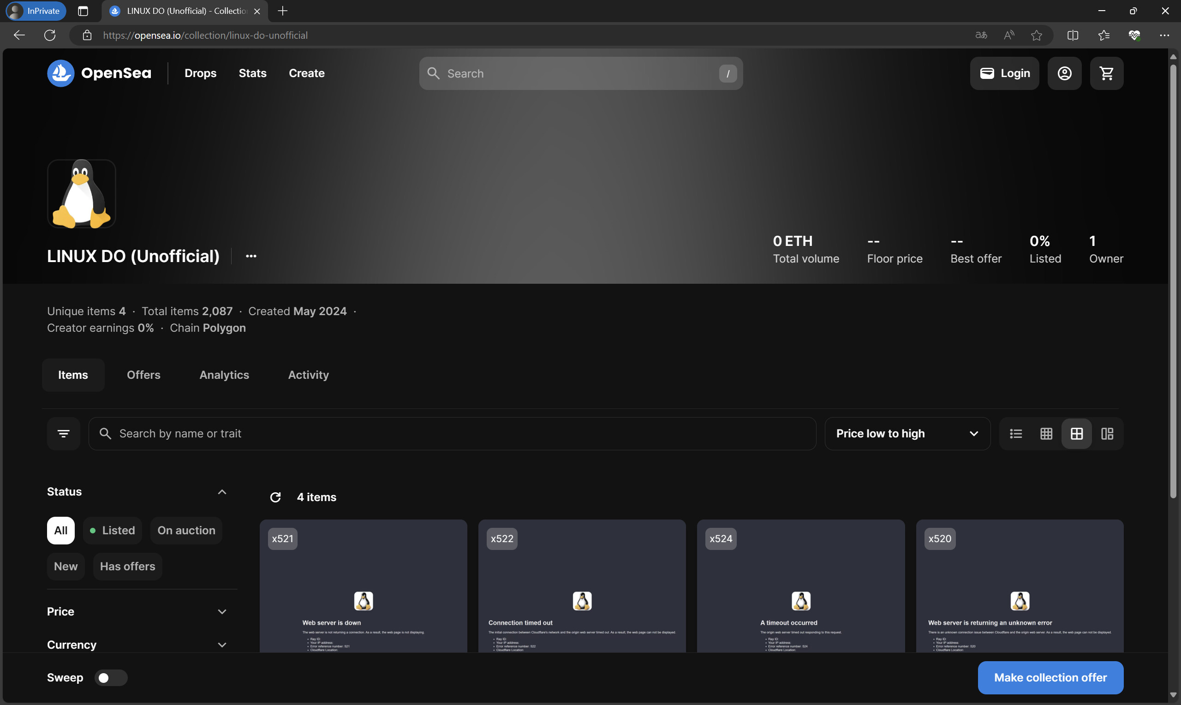Click the filter toggle icon beside search
The width and height of the screenshot is (1181, 705).
[x=64, y=434]
